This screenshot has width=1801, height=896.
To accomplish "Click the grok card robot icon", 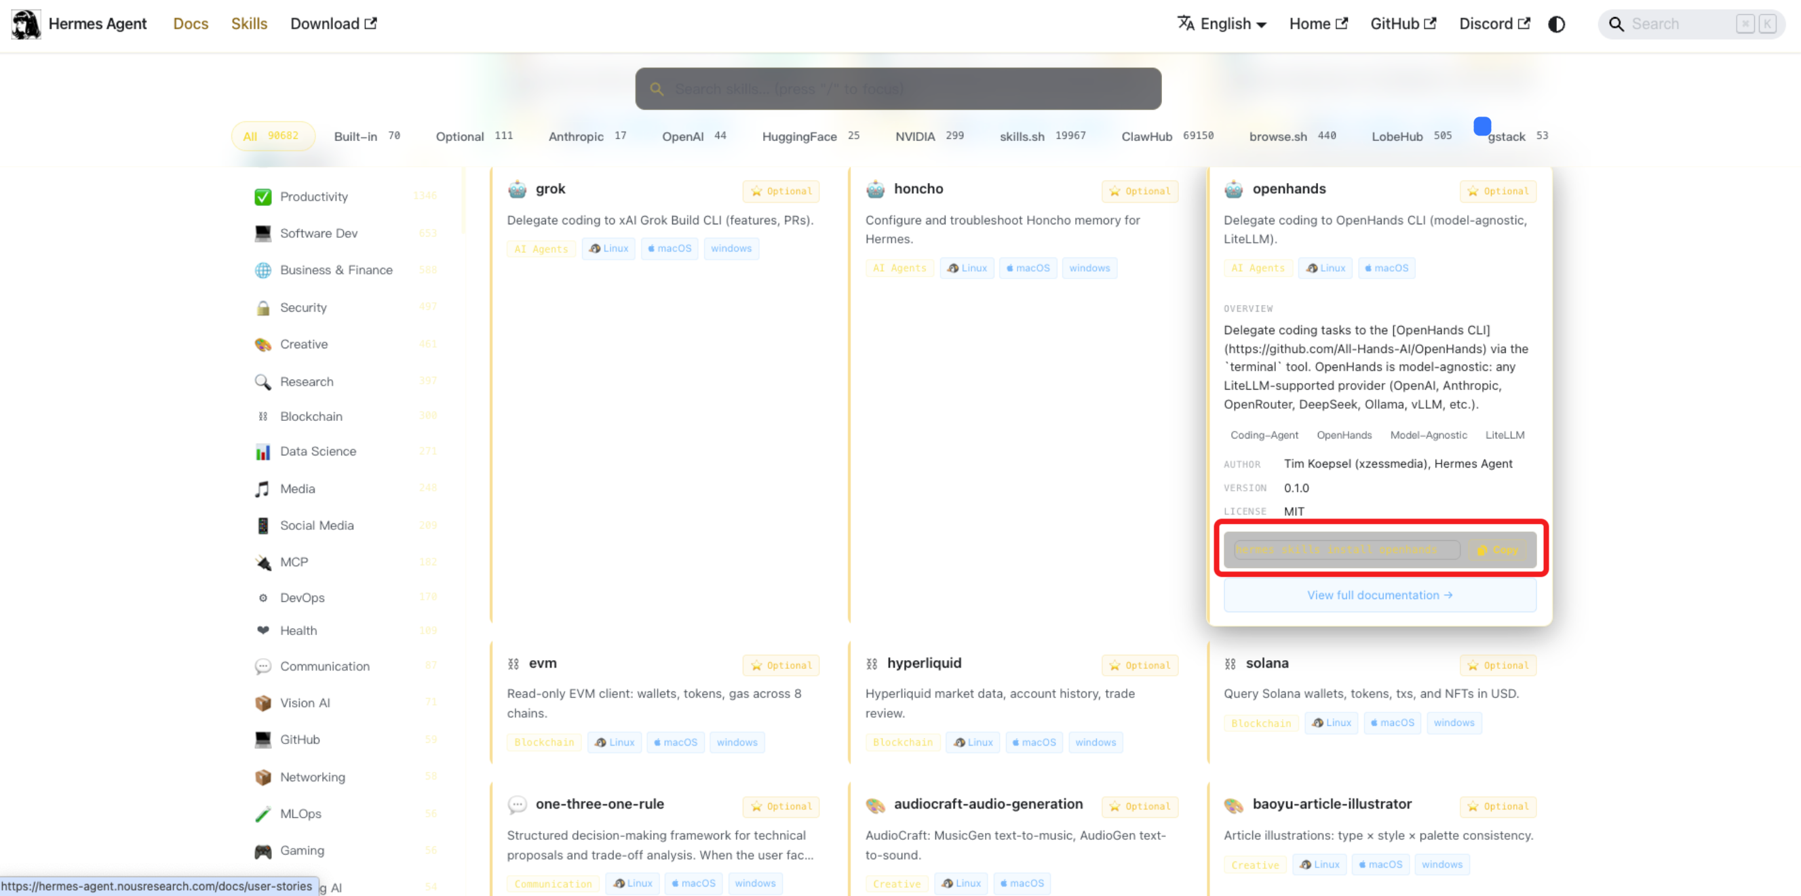I will [518, 189].
